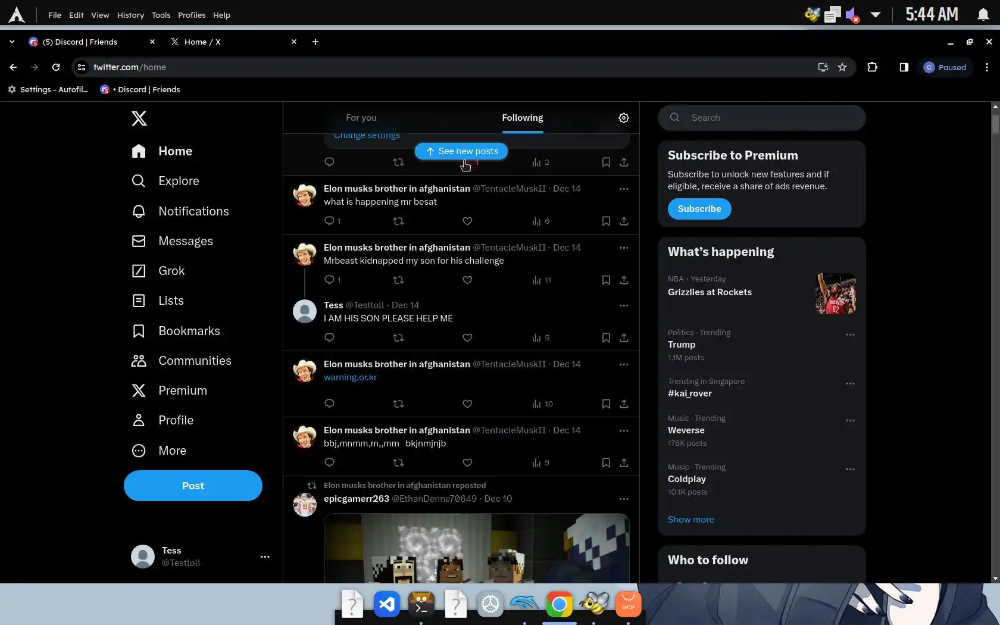
Task: Repost 'what is happening mr besat' post
Action: (398, 221)
